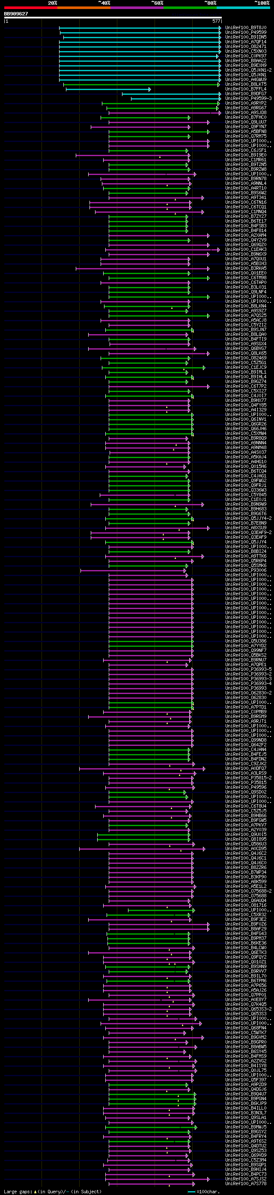Click UniRef100_B9I9E0 hit name

click(x=246, y=155)
